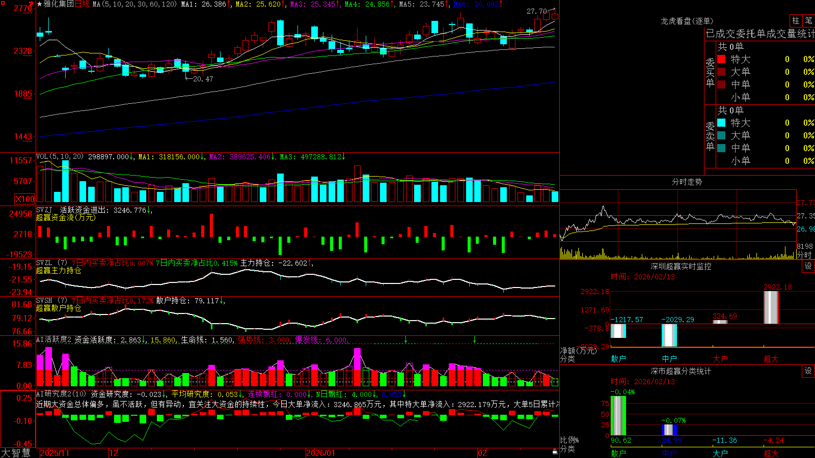Image resolution: width=815 pixels, height=458 pixels.
Task: Click the 雅化集团 stock name
Action: 59,4
